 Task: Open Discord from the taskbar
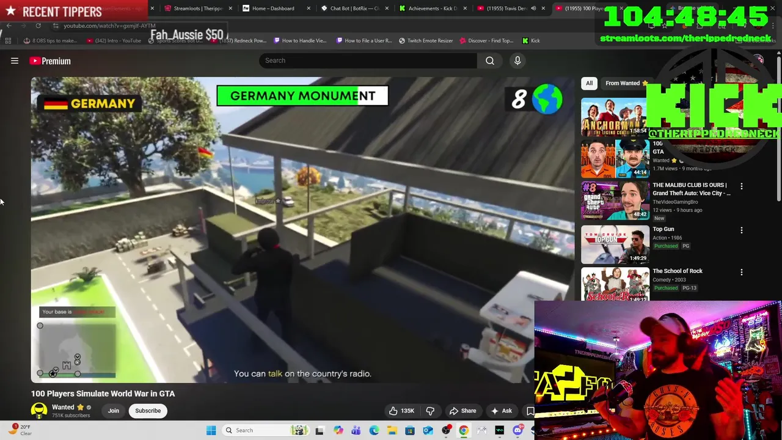tap(517, 430)
